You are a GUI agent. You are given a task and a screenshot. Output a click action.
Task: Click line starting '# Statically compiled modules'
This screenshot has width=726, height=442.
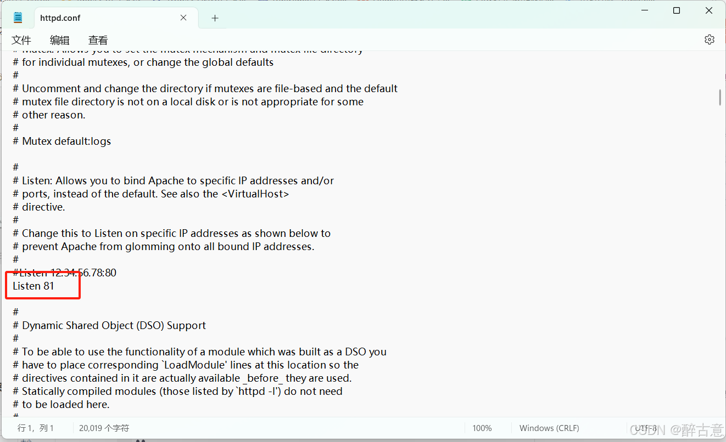(177, 391)
